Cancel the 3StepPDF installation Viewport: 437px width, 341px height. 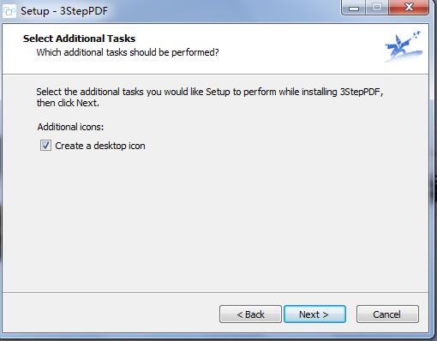[387, 314]
